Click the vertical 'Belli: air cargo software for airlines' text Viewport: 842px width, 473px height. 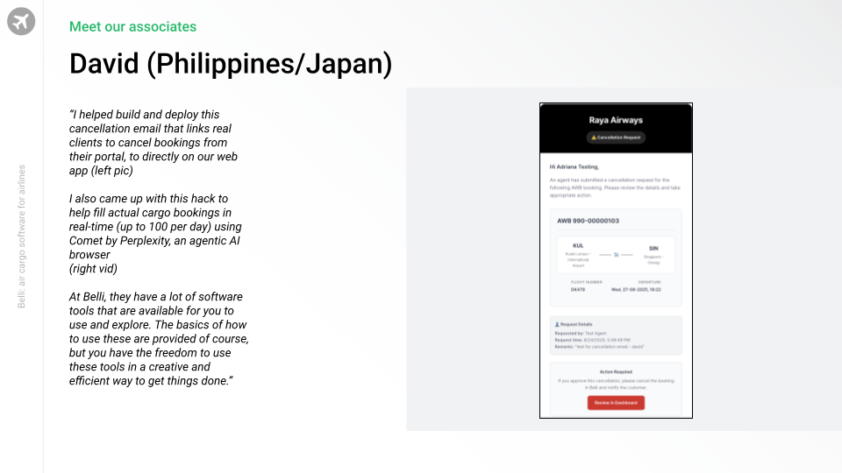(x=21, y=236)
